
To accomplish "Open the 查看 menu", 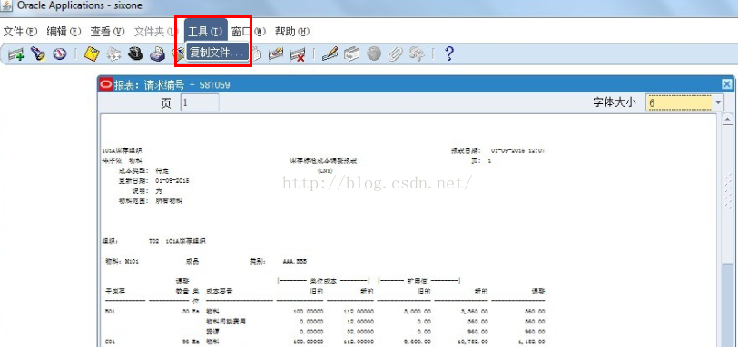I will (107, 32).
